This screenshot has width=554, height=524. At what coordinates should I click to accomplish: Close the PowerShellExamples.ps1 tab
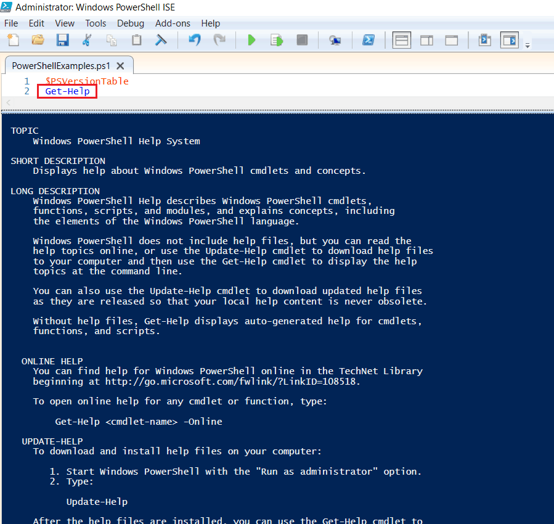[121, 66]
